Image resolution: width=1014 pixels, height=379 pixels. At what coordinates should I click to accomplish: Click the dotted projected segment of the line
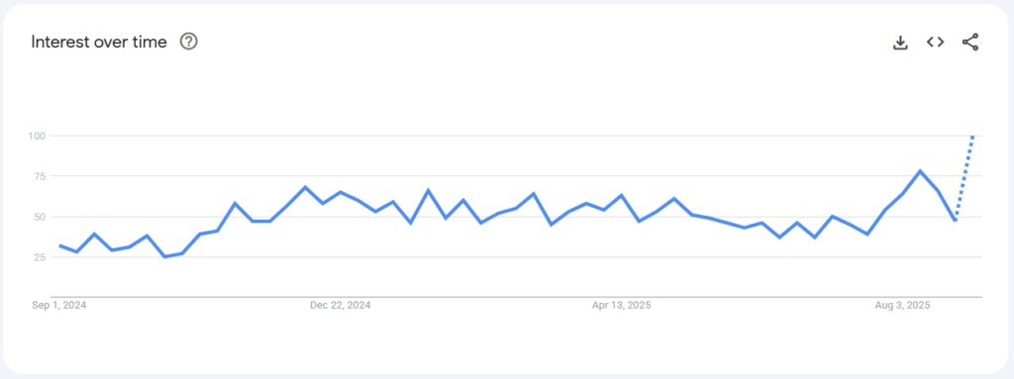click(x=964, y=178)
